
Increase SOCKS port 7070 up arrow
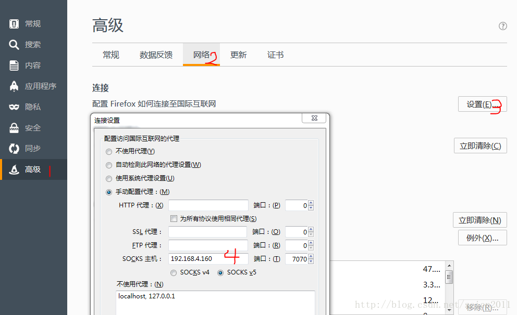tap(311, 256)
